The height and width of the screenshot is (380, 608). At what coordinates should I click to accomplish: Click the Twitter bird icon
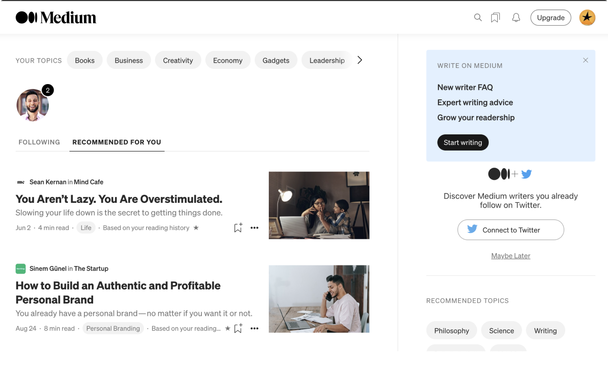(526, 174)
